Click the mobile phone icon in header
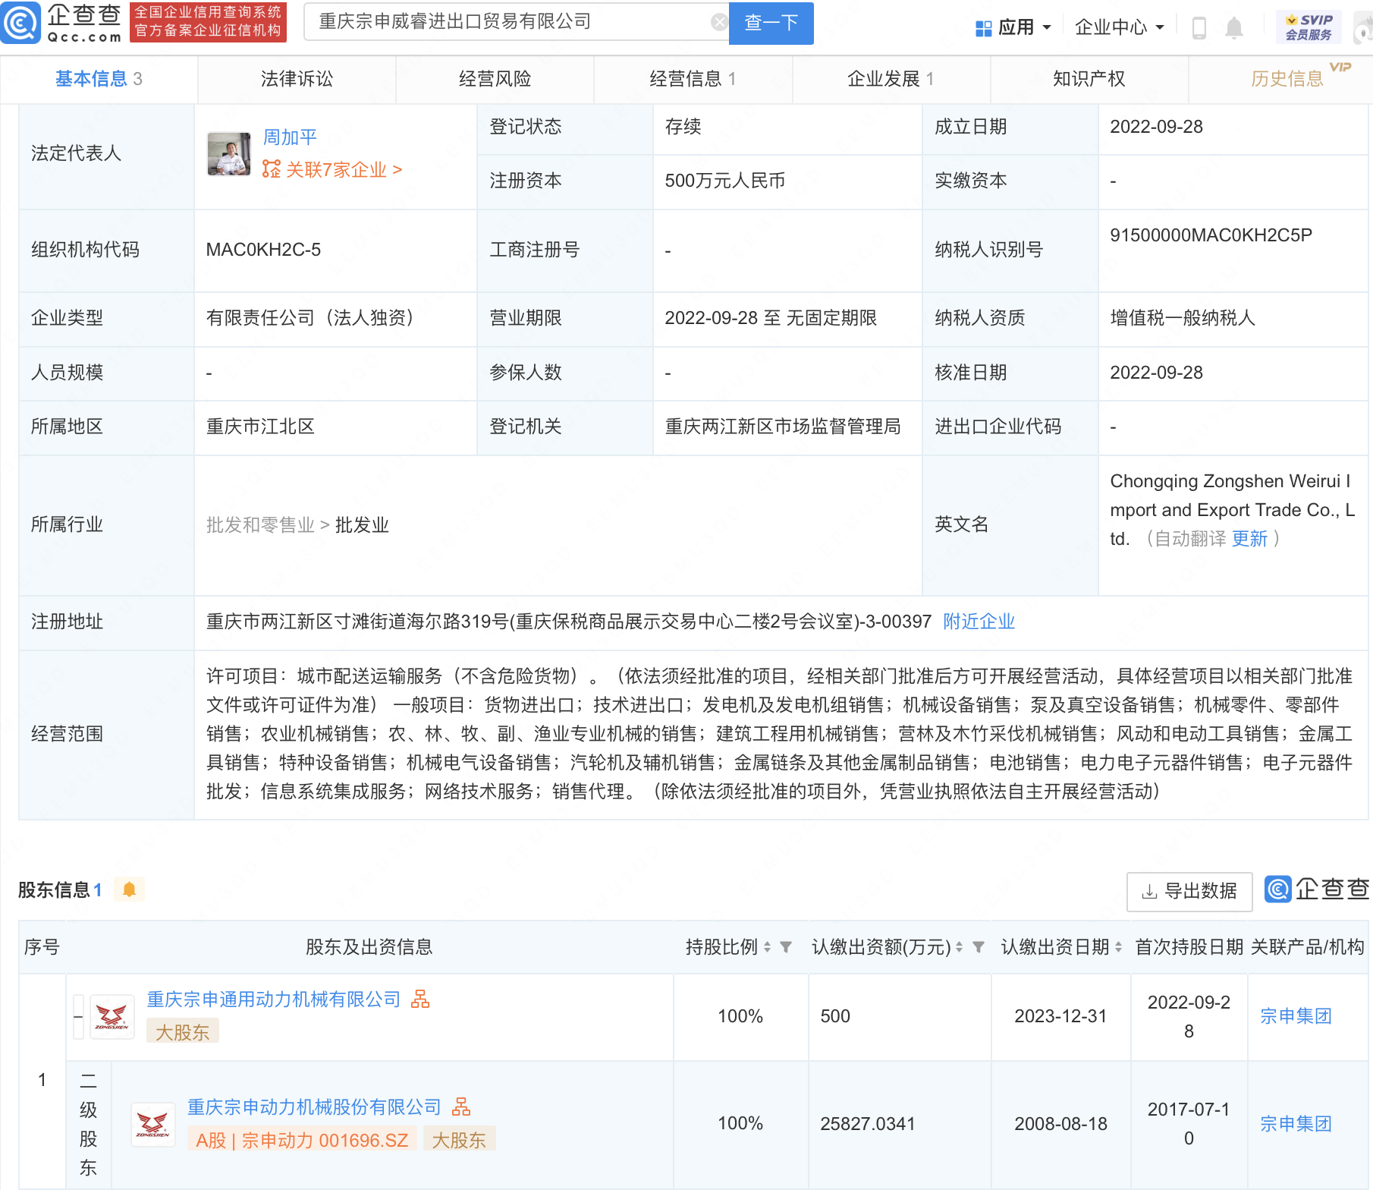Image resolution: width=1373 pixels, height=1190 pixels. (1199, 28)
